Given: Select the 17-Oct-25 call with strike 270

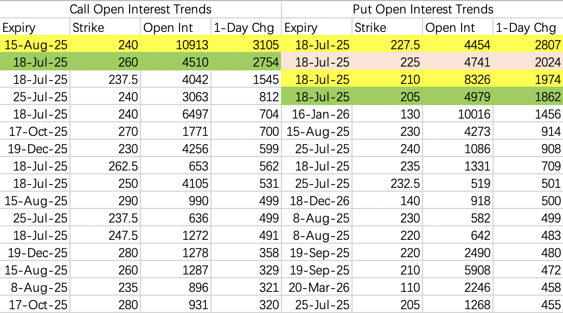Looking at the screenshot, I should pos(35,132).
